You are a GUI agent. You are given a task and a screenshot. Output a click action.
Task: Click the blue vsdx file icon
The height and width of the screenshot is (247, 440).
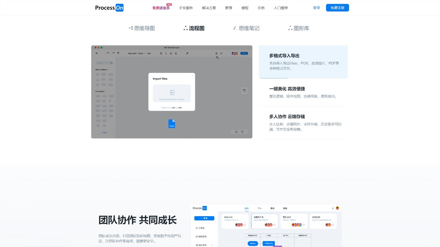pyautogui.click(x=172, y=124)
